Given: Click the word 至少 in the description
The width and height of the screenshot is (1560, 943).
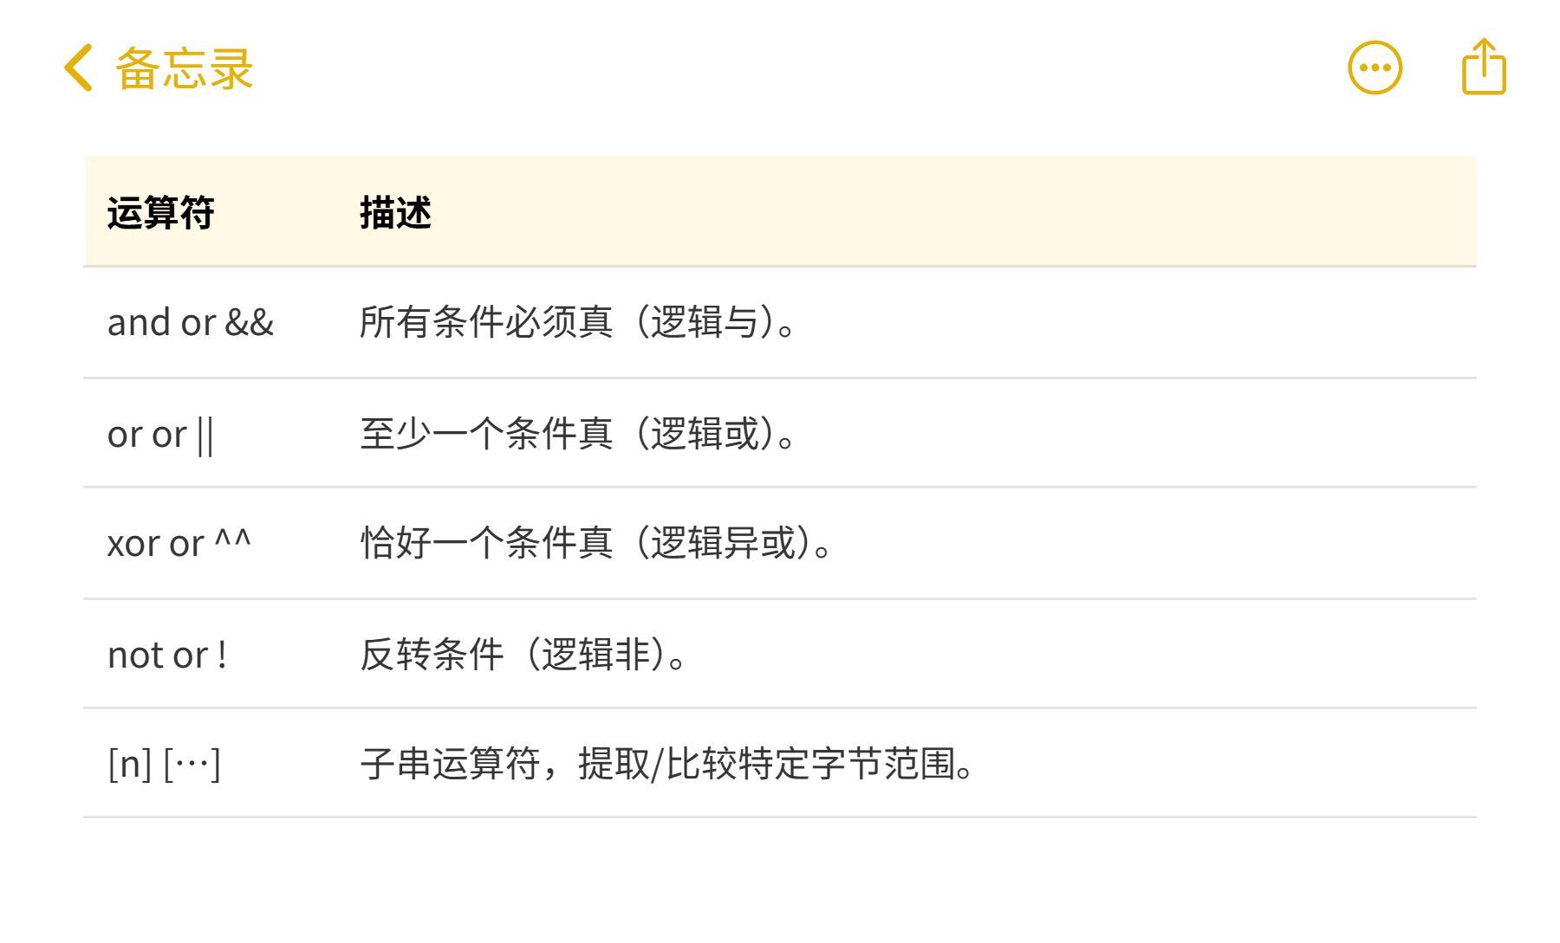Looking at the screenshot, I should click(395, 434).
